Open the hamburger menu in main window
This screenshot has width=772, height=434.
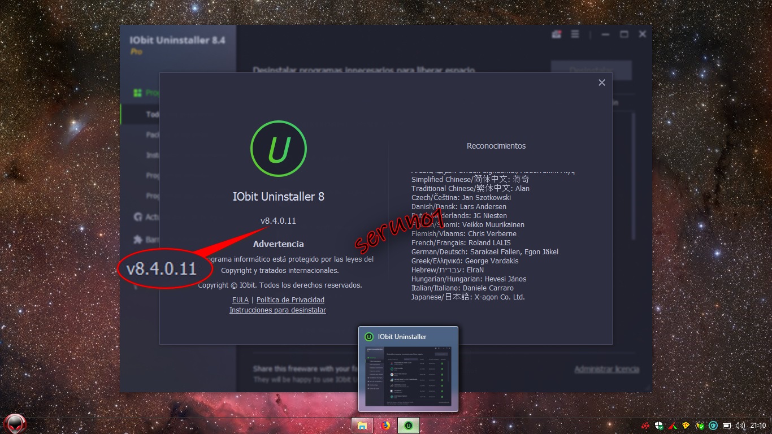pyautogui.click(x=575, y=34)
